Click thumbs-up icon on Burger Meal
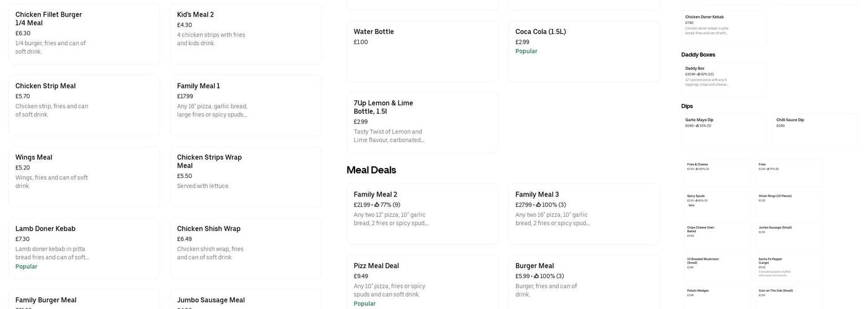This screenshot has width=866, height=309. point(536,276)
